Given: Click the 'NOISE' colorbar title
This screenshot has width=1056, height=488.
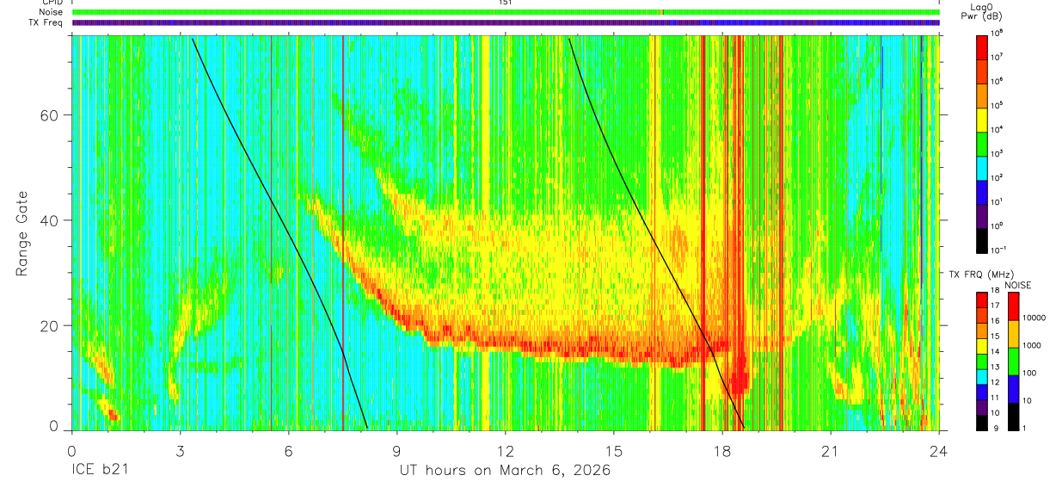Looking at the screenshot, I should click(1017, 284).
